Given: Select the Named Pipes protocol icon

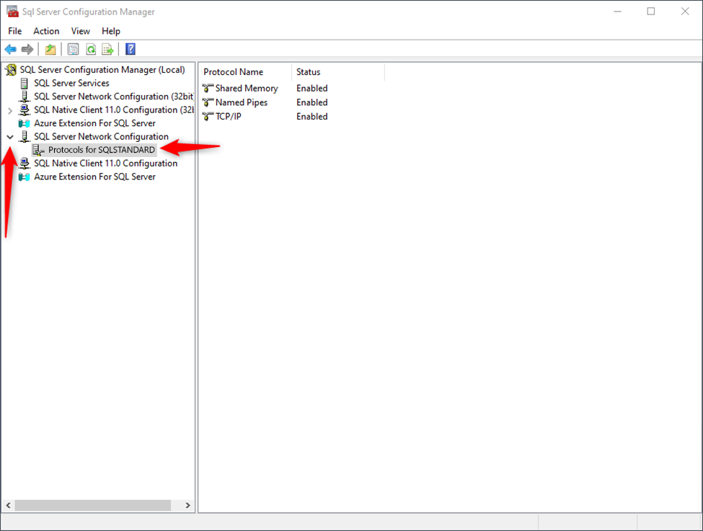Looking at the screenshot, I should point(208,102).
